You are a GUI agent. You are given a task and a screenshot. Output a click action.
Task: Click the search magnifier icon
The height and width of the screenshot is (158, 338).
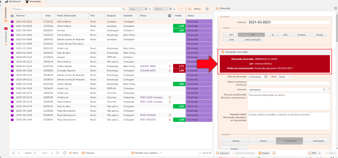[123, 9]
